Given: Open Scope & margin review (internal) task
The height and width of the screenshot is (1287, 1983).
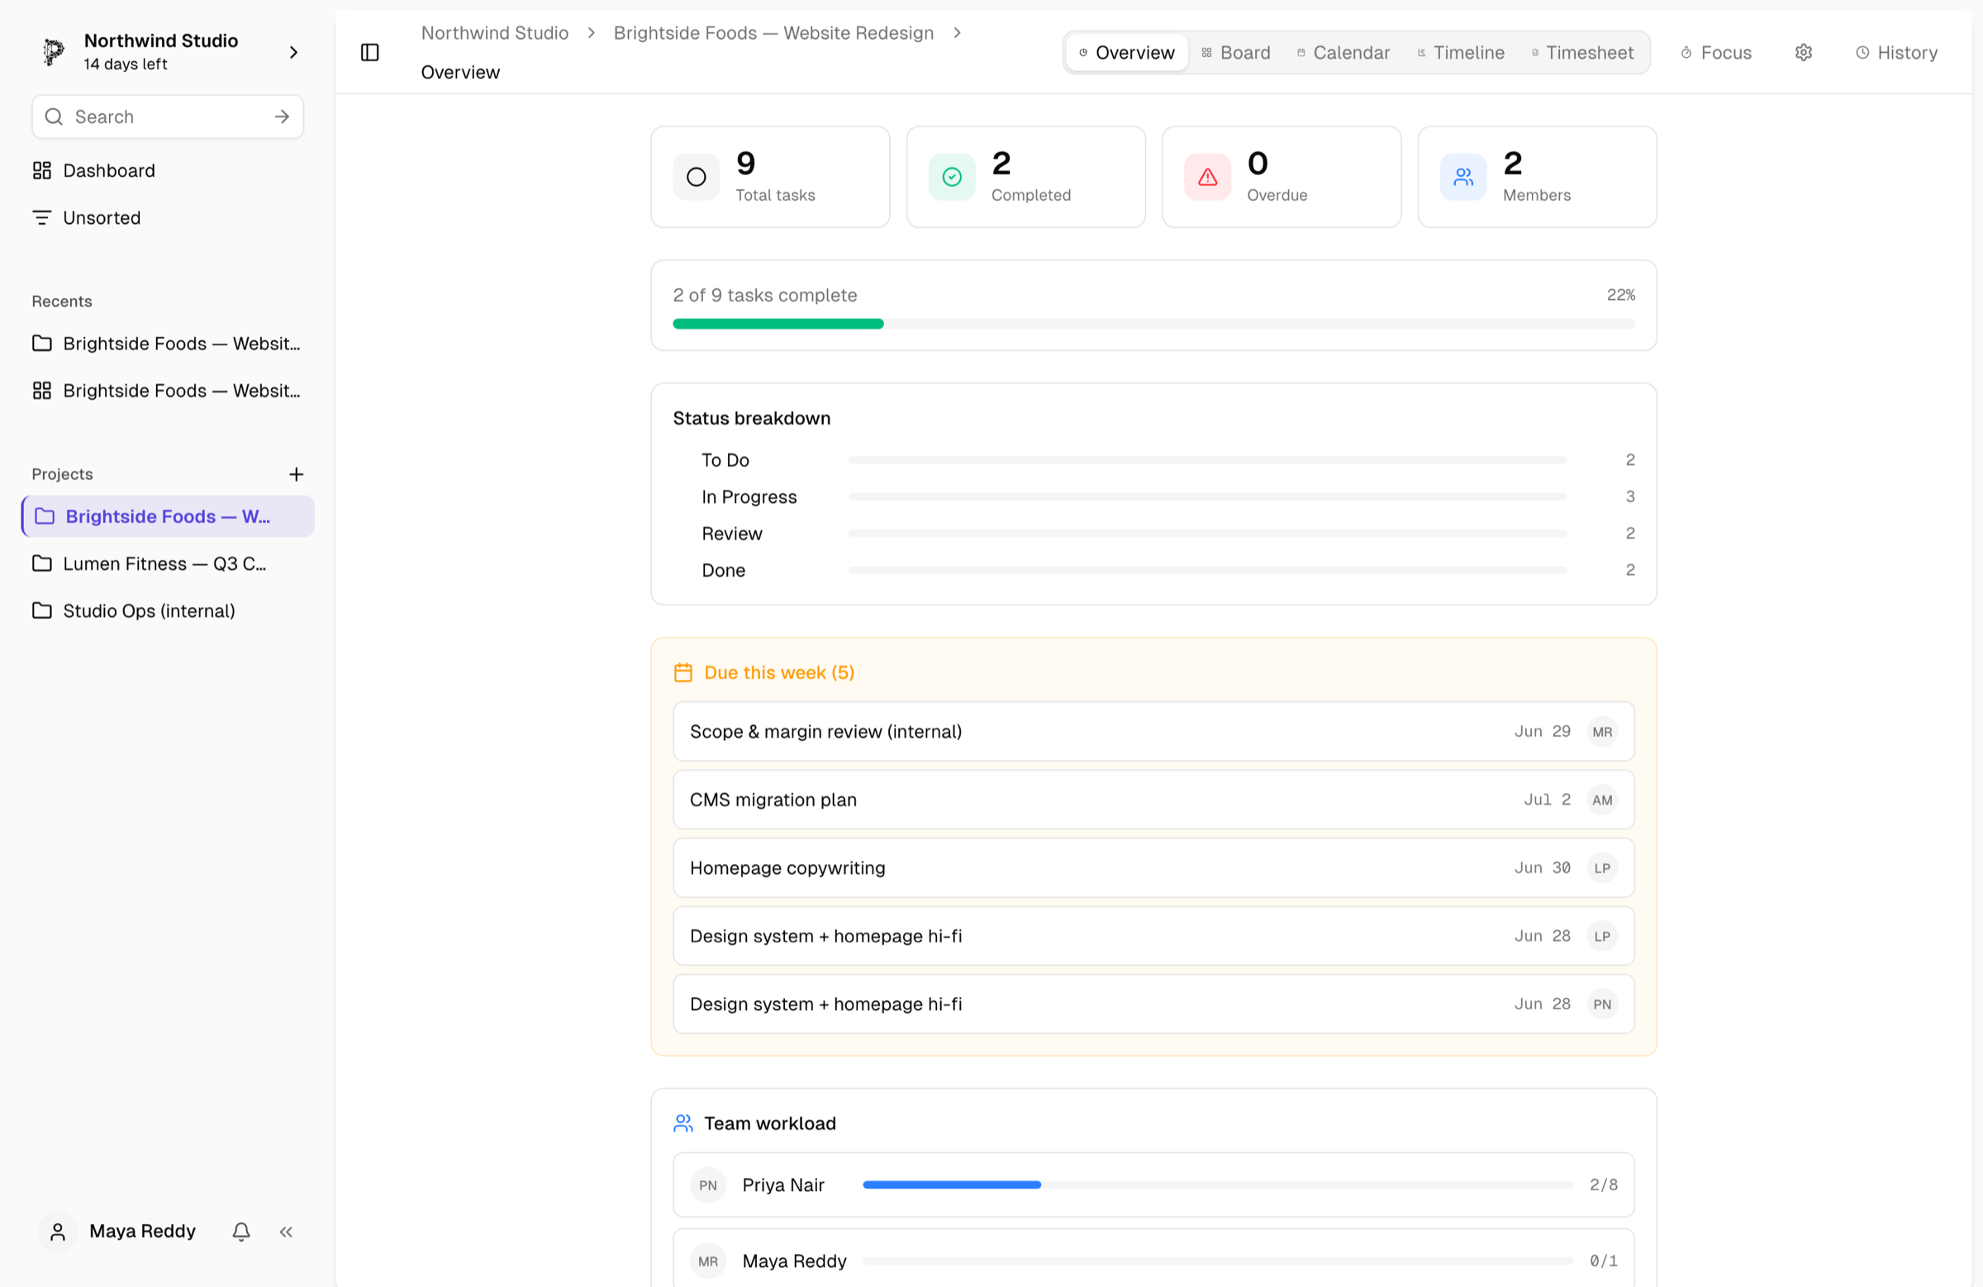Looking at the screenshot, I should click(1153, 731).
